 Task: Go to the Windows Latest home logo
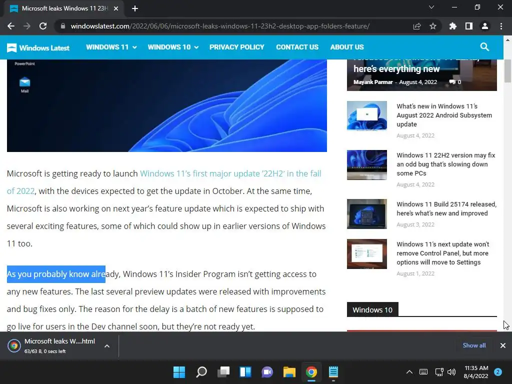tap(38, 47)
